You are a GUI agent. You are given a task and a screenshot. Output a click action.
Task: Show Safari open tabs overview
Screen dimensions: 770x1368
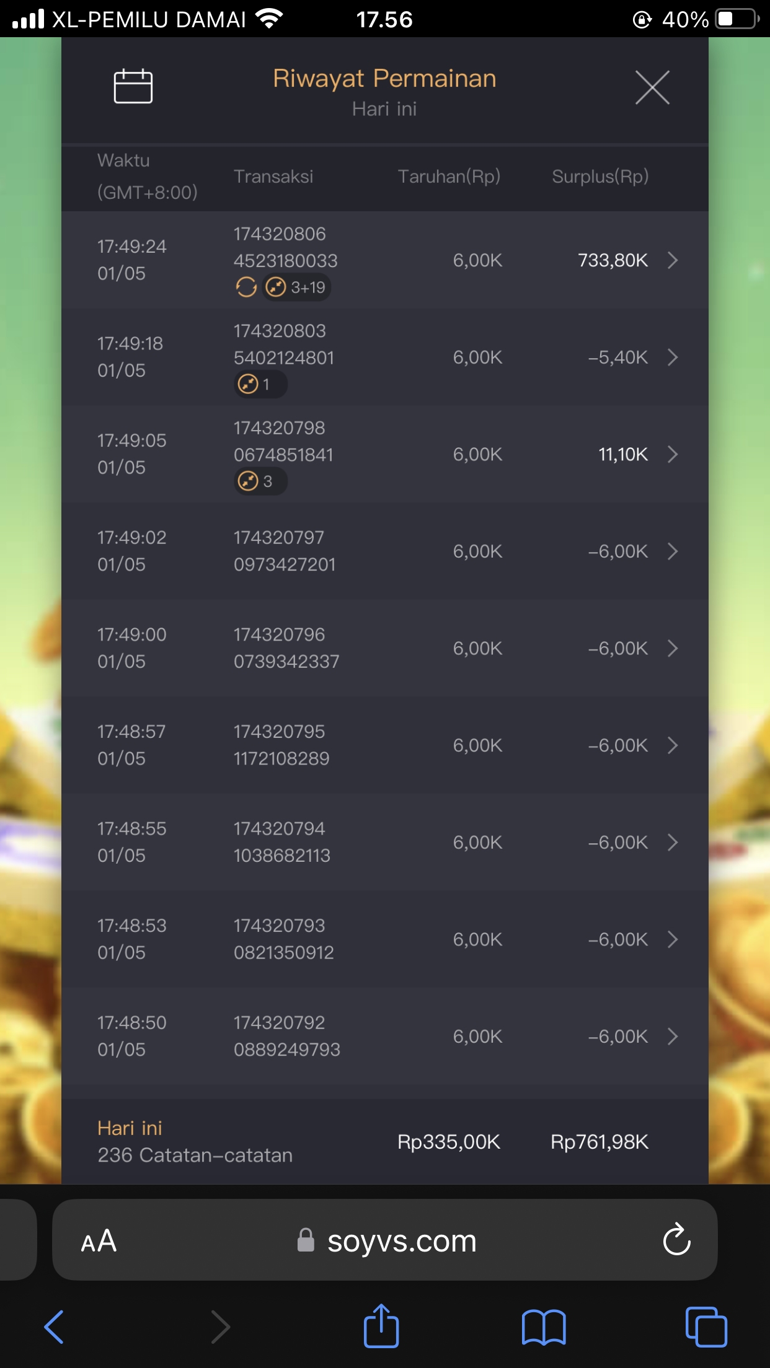pos(706,1327)
